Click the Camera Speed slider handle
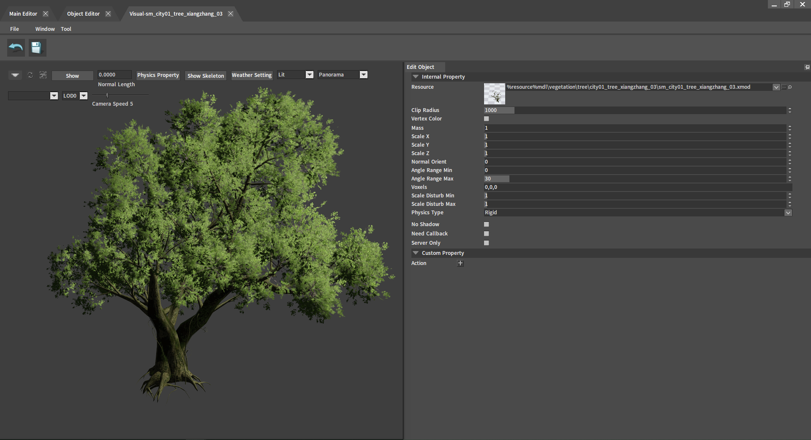This screenshot has height=440, width=811. [x=107, y=96]
